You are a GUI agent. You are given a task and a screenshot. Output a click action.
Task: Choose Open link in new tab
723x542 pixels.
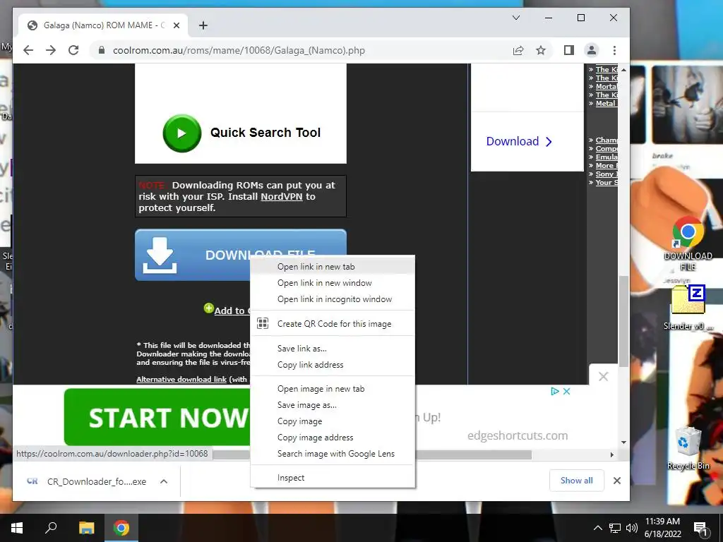coord(333,266)
